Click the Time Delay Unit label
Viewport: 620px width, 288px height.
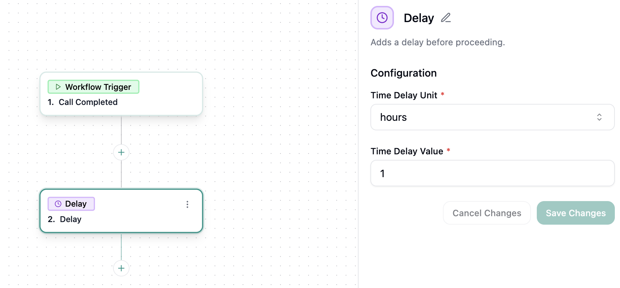click(x=404, y=95)
